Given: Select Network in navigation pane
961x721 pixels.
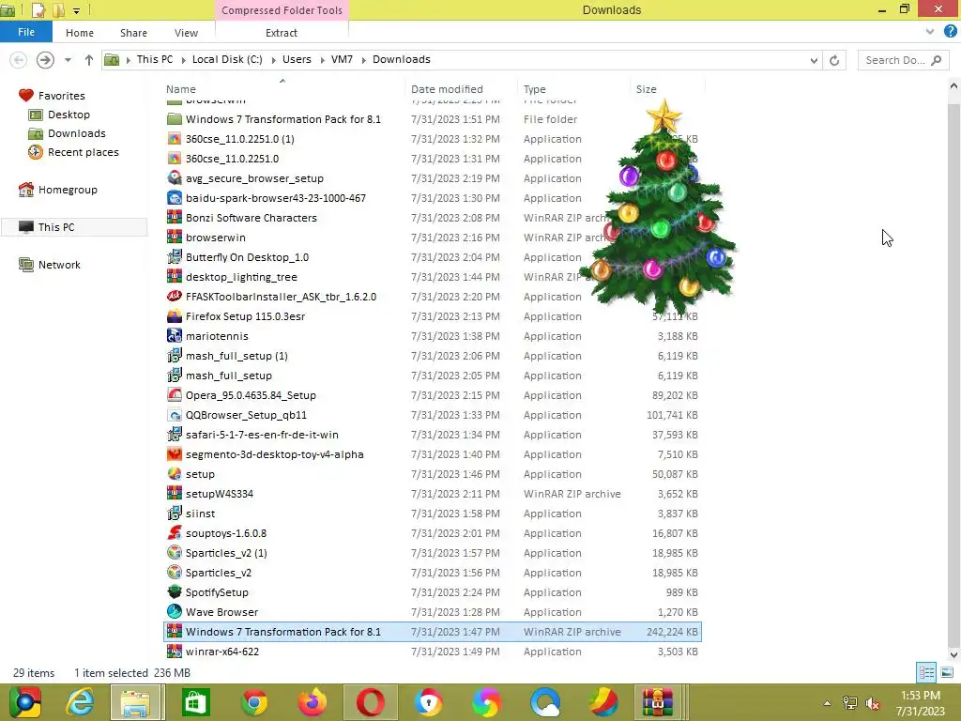Looking at the screenshot, I should click(x=59, y=265).
